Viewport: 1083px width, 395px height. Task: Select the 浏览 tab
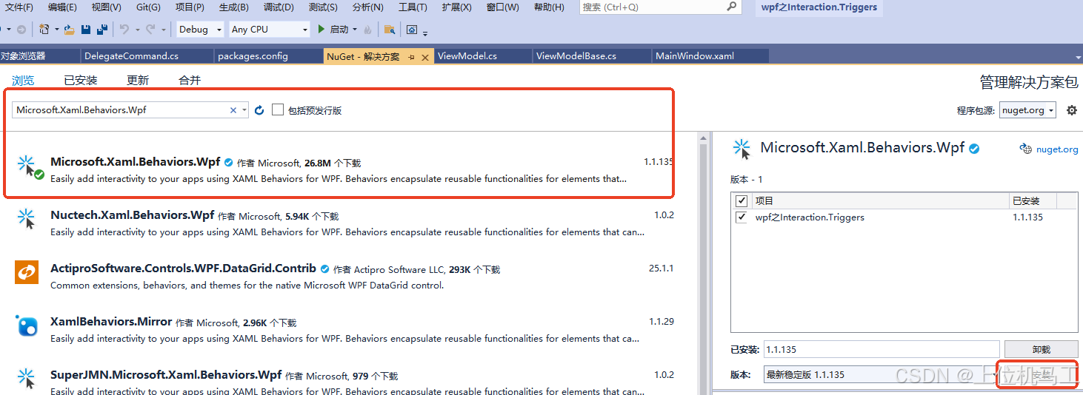pyautogui.click(x=23, y=81)
